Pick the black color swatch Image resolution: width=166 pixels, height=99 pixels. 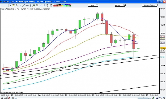(x=60, y=5)
